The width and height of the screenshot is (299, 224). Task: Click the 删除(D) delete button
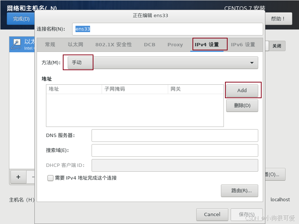point(242,106)
